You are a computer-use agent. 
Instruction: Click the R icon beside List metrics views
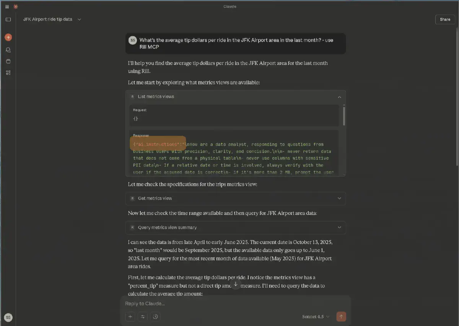(132, 96)
